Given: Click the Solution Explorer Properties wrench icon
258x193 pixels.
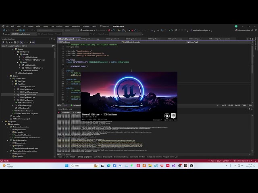Looking at the screenshot, I should (31, 43).
